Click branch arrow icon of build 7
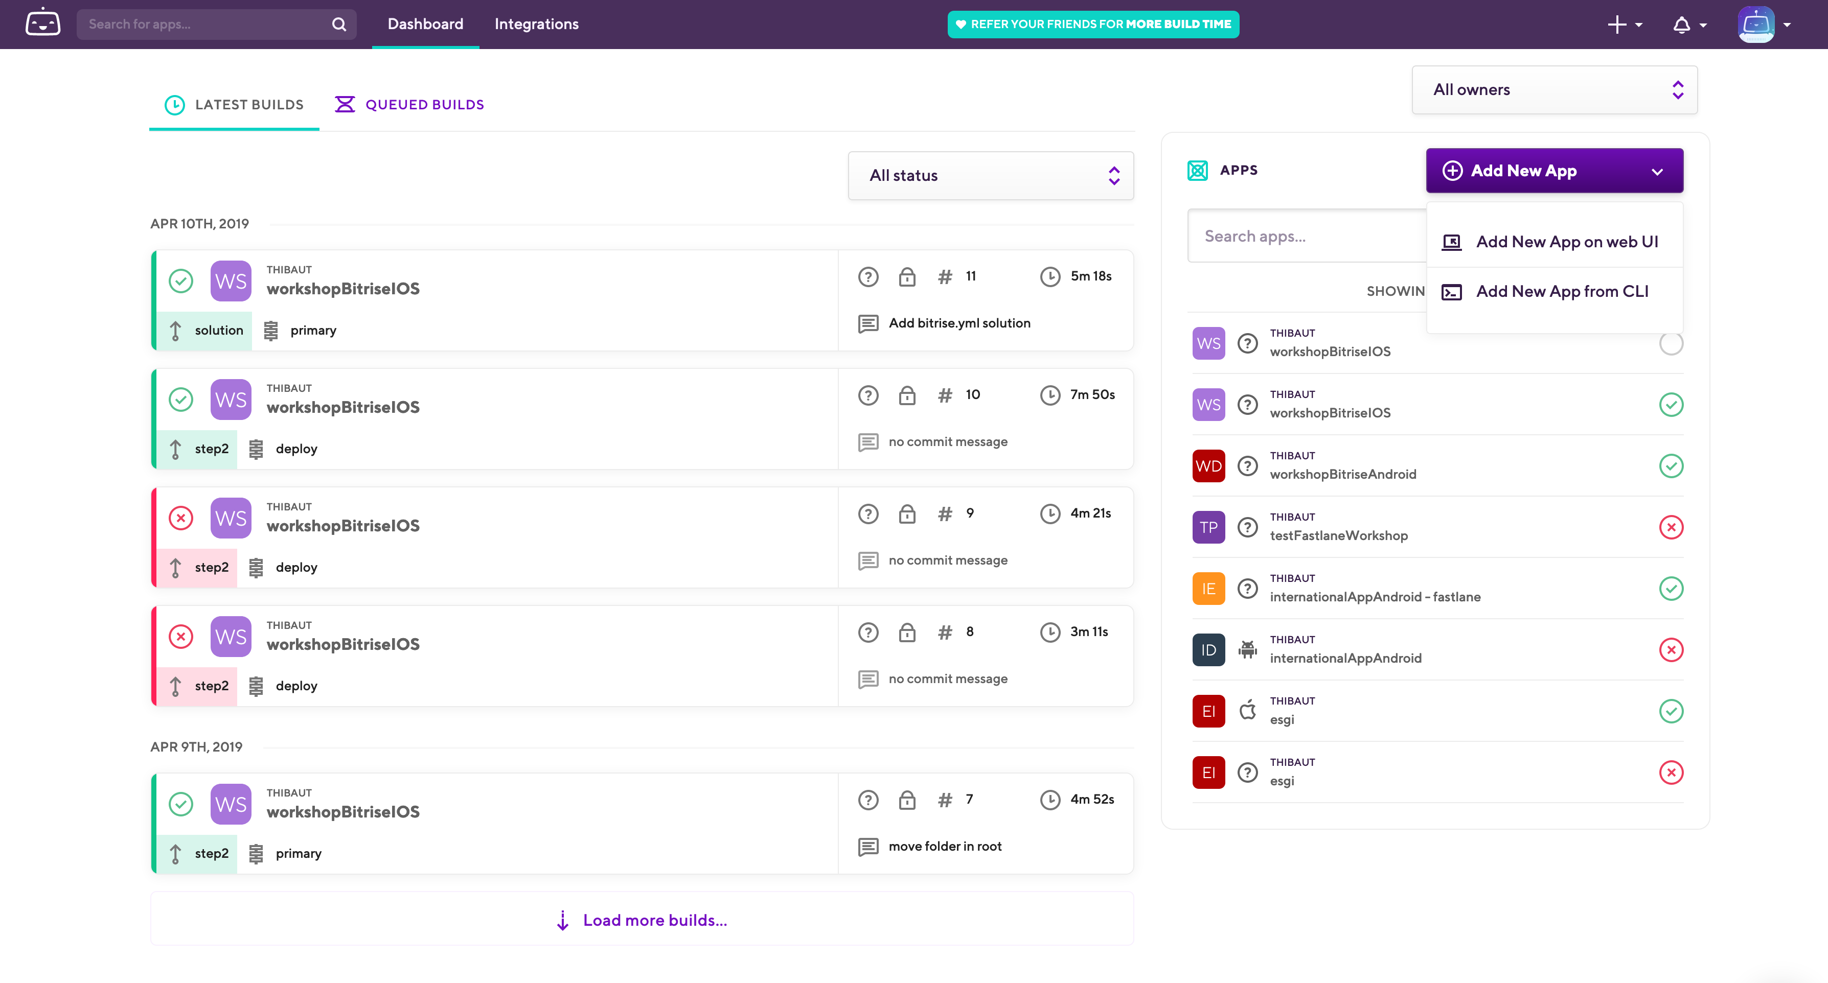 coord(175,854)
